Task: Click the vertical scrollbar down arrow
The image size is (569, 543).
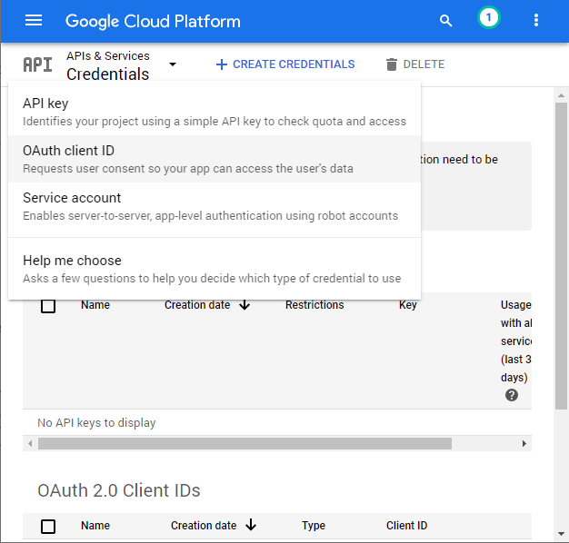Action: coord(562,534)
